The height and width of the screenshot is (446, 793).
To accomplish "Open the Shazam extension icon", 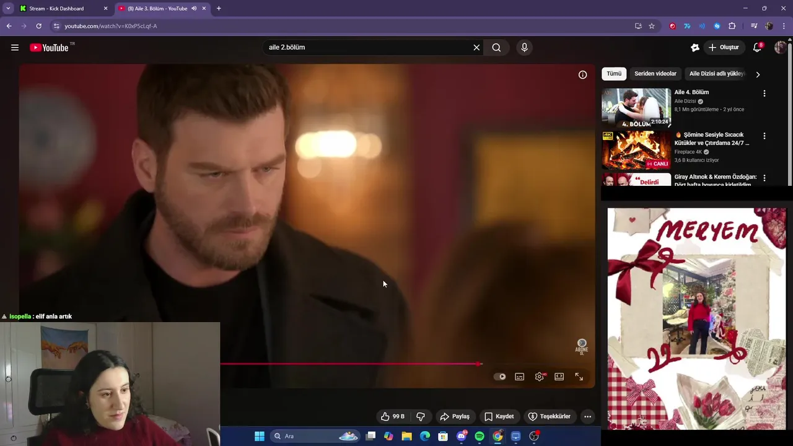I will [717, 26].
